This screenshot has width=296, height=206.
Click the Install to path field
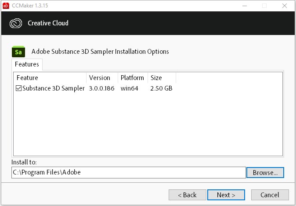point(129,172)
